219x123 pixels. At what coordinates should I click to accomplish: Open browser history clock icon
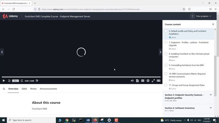(x=189, y=9)
